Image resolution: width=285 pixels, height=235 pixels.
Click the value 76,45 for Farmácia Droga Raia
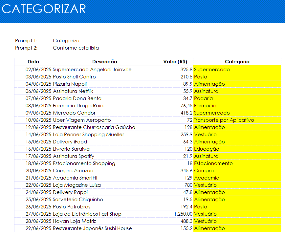click(186, 106)
